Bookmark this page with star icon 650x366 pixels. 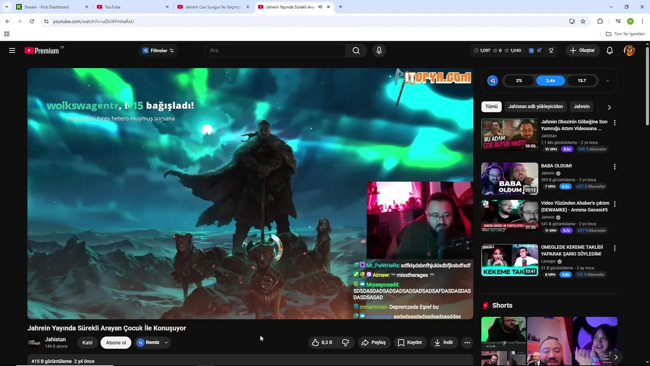[x=583, y=21]
